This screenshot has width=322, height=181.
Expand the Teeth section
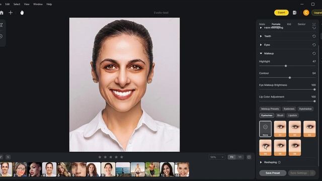pyautogui.click(x=261, y=36)
